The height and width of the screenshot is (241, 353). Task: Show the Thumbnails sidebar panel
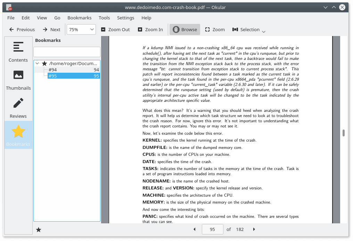[18, 79]
